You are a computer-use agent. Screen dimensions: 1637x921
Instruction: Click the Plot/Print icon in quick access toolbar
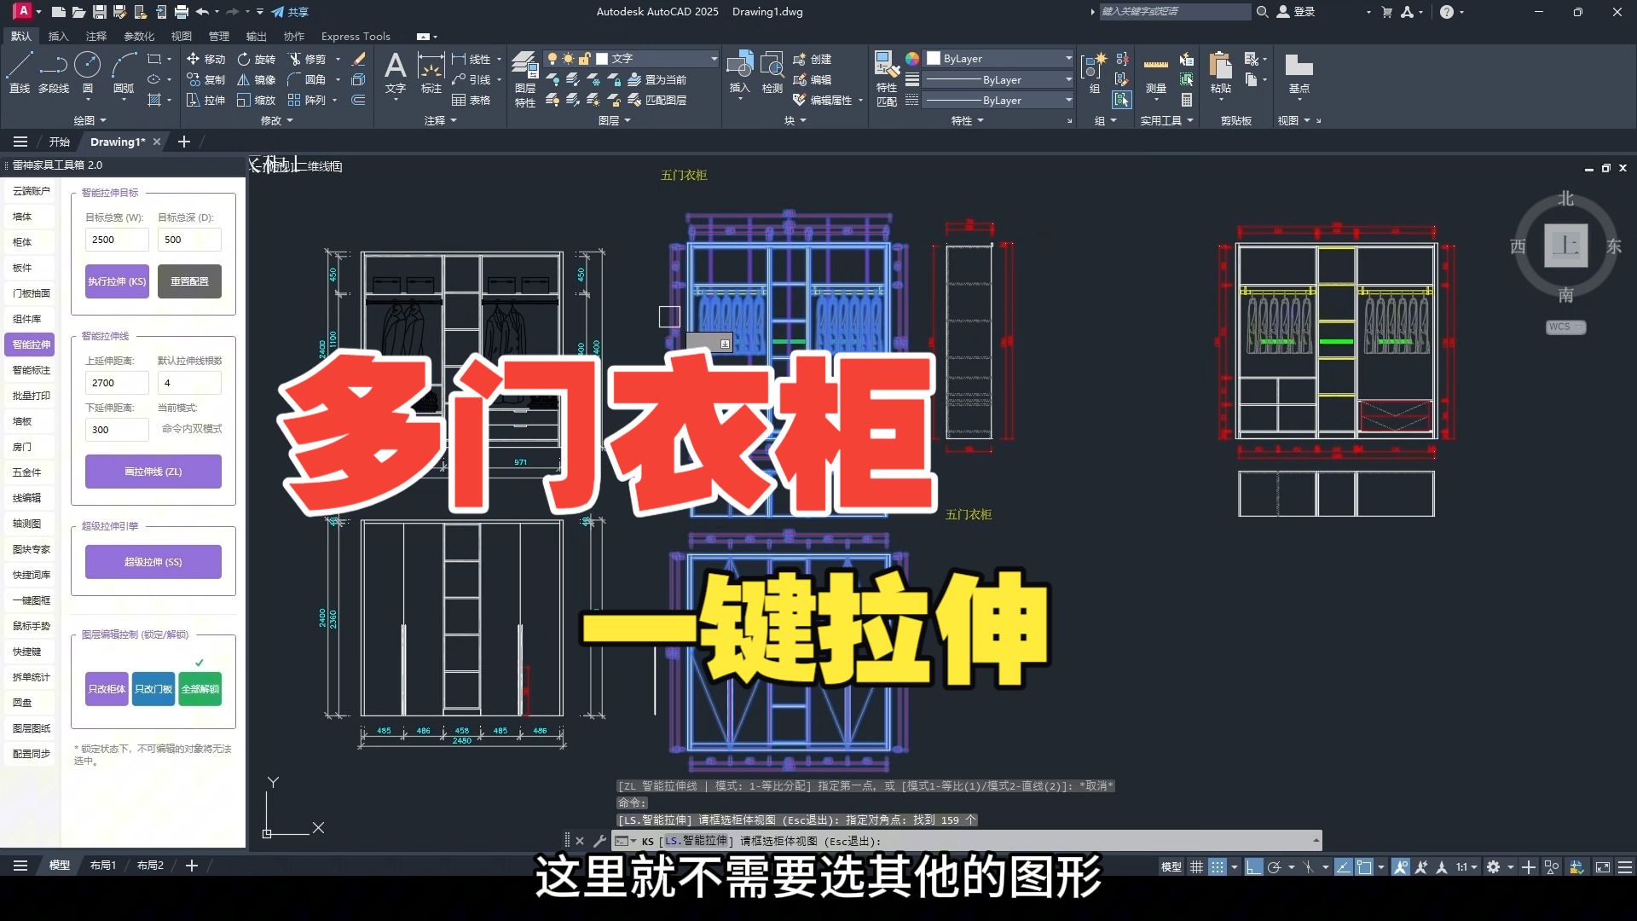pyautogui.click(x=181, y=12)
